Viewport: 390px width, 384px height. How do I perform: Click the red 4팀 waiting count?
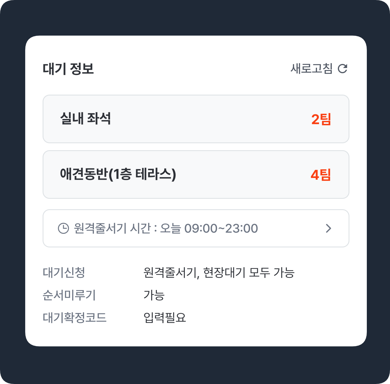tap(320, 175)
